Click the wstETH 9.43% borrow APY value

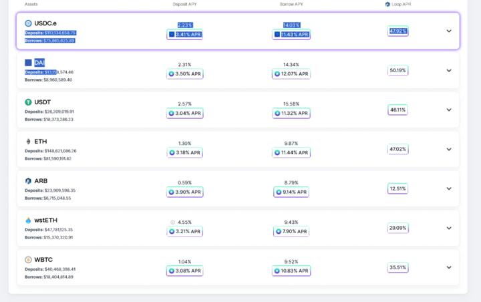291,222
